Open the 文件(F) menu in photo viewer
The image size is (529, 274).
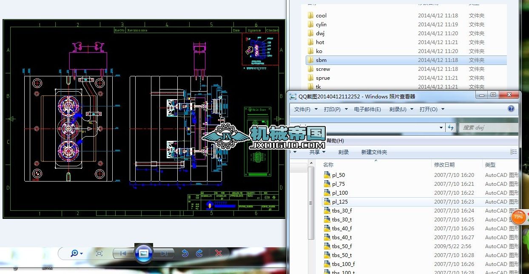[305, 109]
